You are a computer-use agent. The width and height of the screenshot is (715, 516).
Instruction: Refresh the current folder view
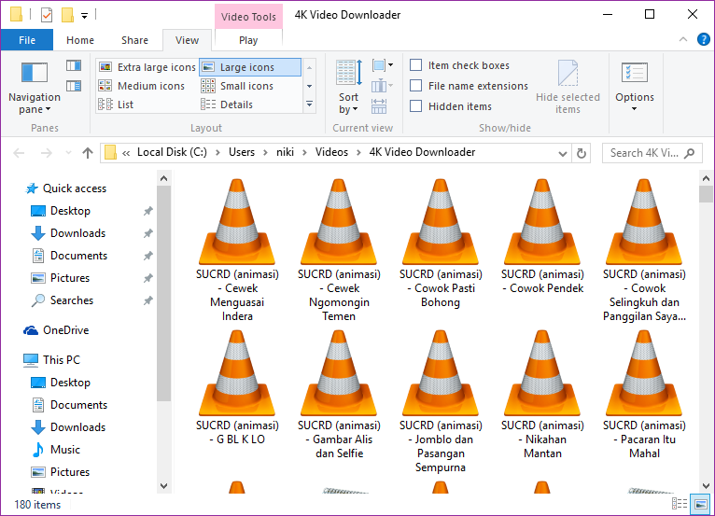582,153
